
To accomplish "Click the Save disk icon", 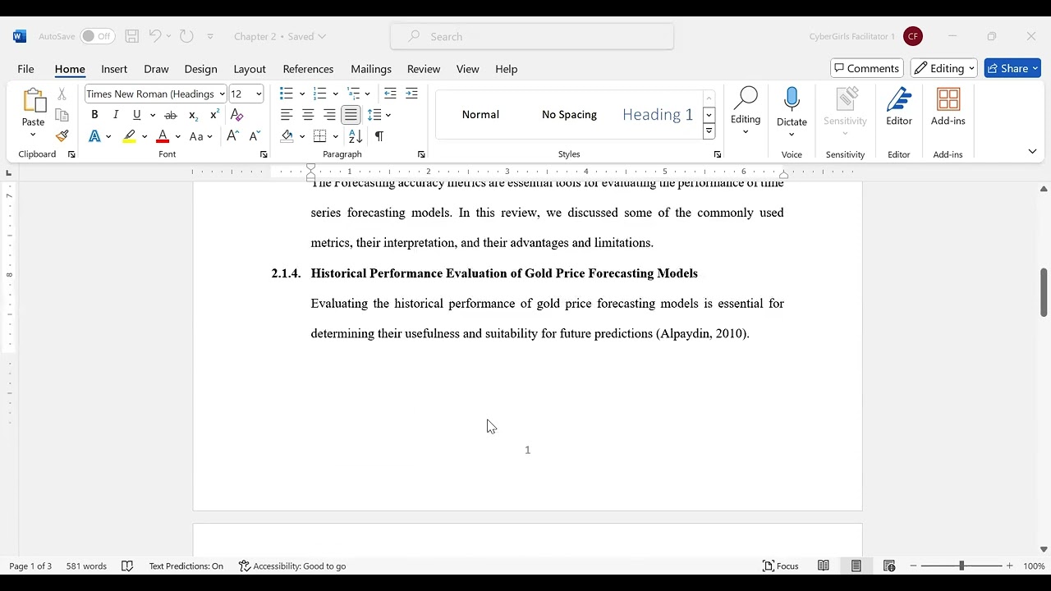I will [x=131, y=36].
